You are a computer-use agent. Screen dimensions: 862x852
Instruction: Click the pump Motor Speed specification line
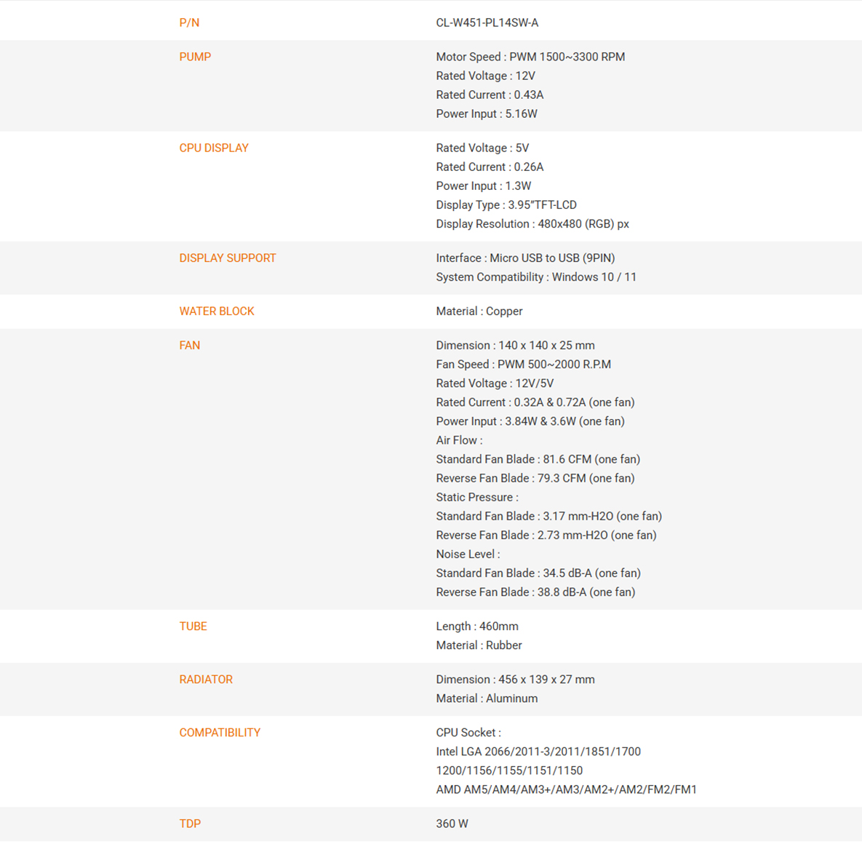(x=530, y=57)
